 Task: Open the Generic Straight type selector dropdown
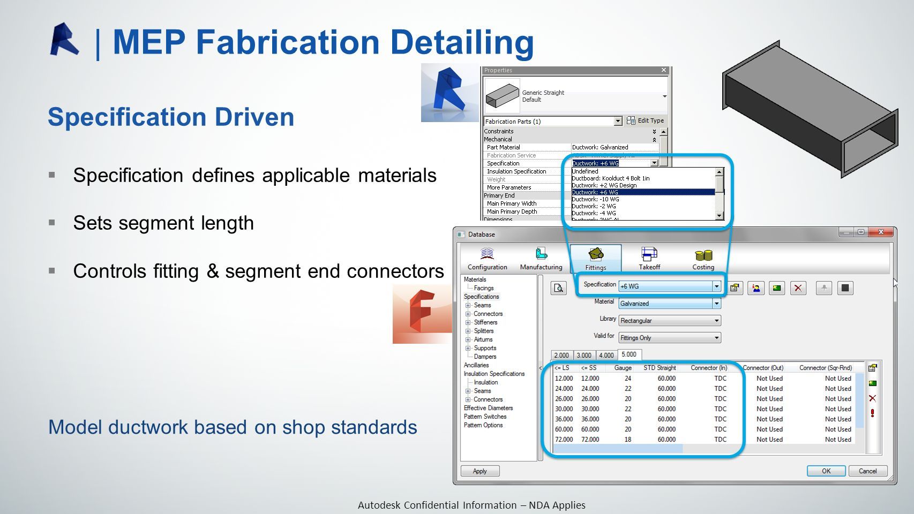point(664,96)
